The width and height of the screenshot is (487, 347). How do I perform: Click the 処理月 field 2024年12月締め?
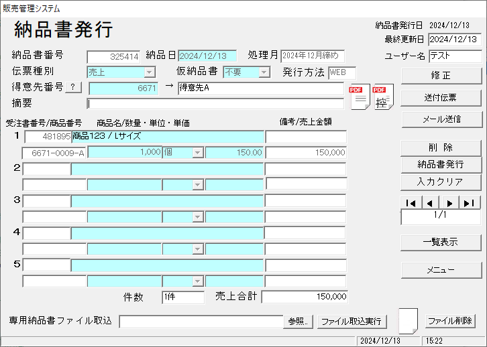click(313, 56)
